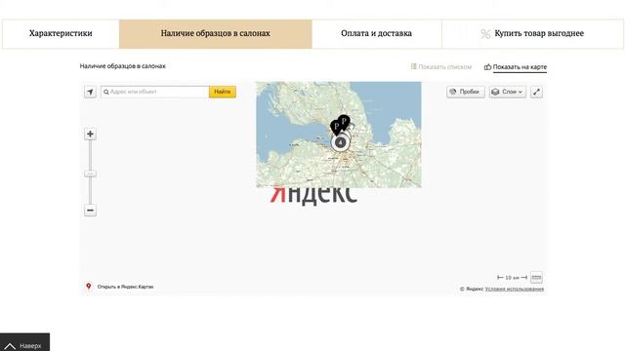
Task: Choose Показать на карте view
Action: tap(516, 67)
